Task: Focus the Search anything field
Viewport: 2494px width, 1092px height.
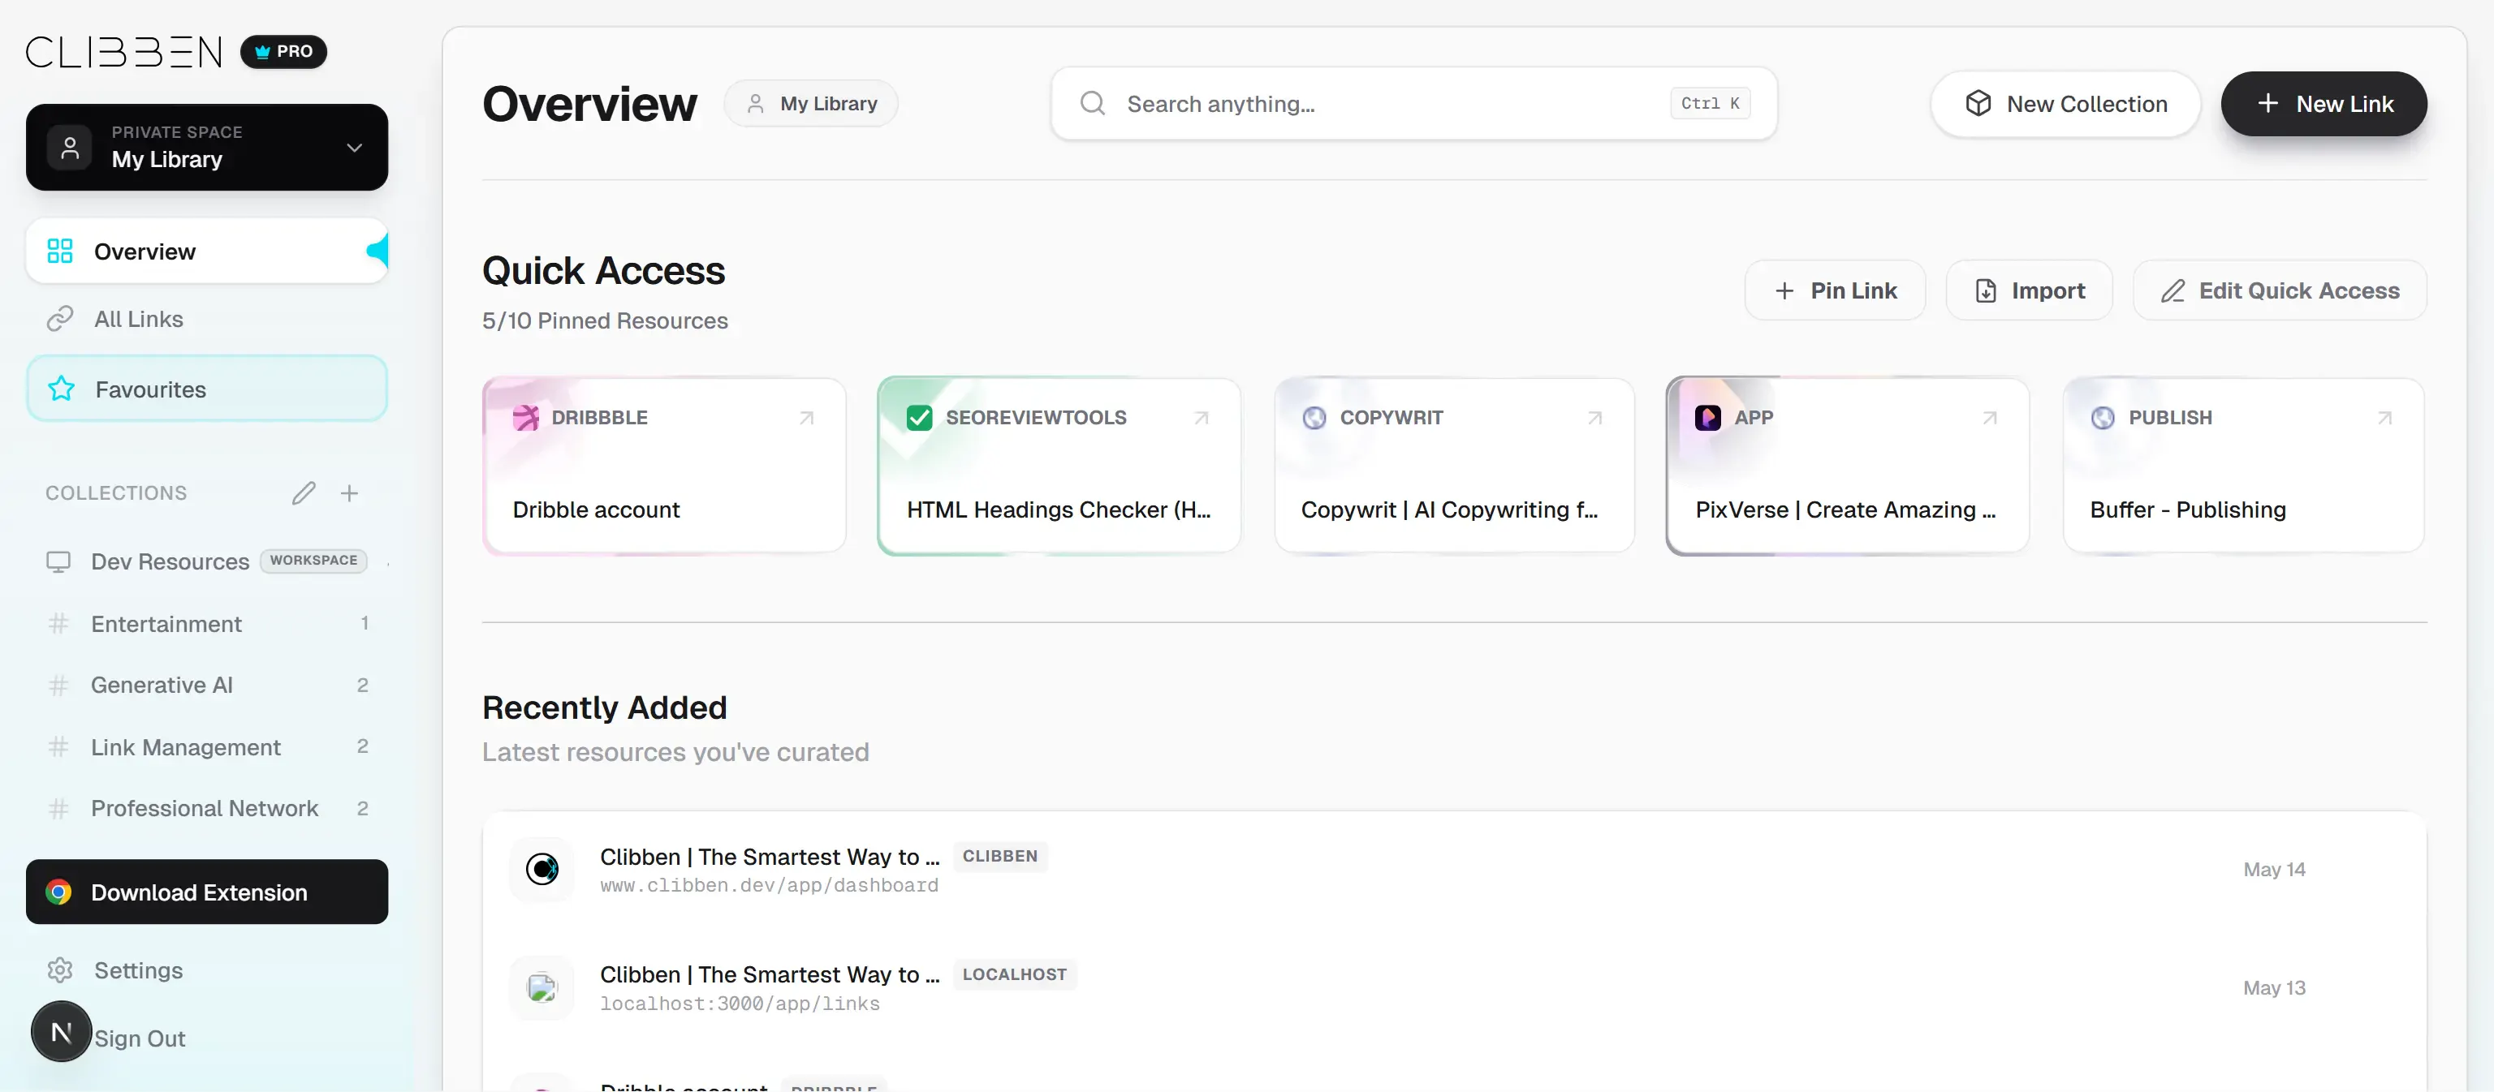Action: pos(1413,104)
